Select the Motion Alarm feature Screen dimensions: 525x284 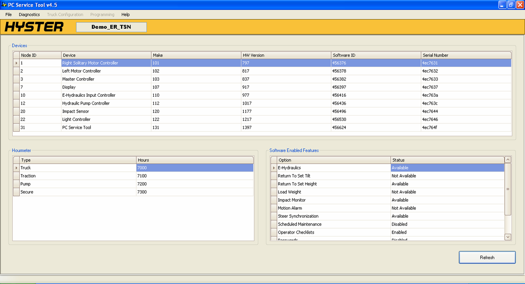pos(387,208)
